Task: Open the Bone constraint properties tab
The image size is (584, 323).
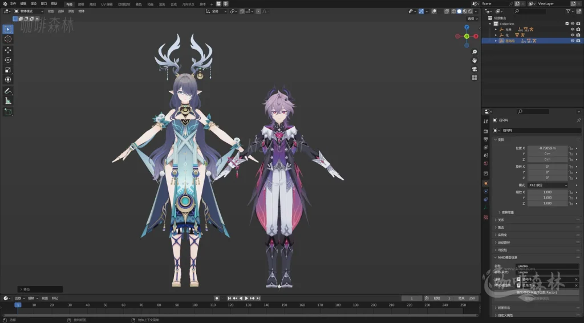Action: tap(486, 200)
